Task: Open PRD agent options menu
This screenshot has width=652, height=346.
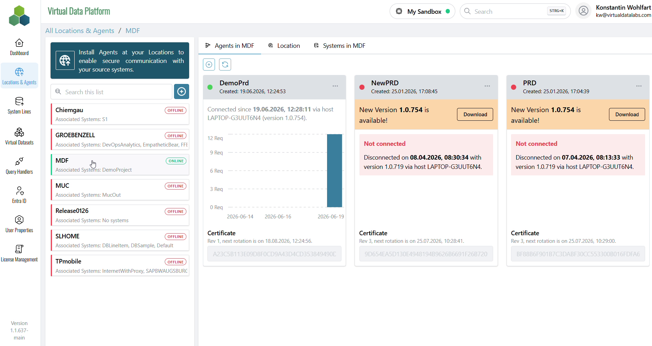Action: pyautogui.click(x=639, y=86)
